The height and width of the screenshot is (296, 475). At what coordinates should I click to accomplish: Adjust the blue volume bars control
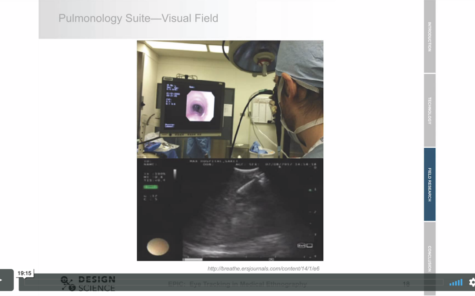point(456,282)
